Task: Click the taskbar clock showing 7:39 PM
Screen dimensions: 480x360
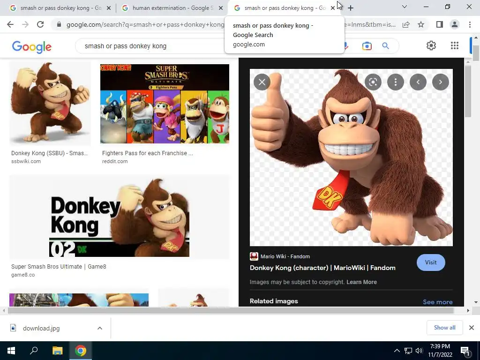Action: click(440, 351)
